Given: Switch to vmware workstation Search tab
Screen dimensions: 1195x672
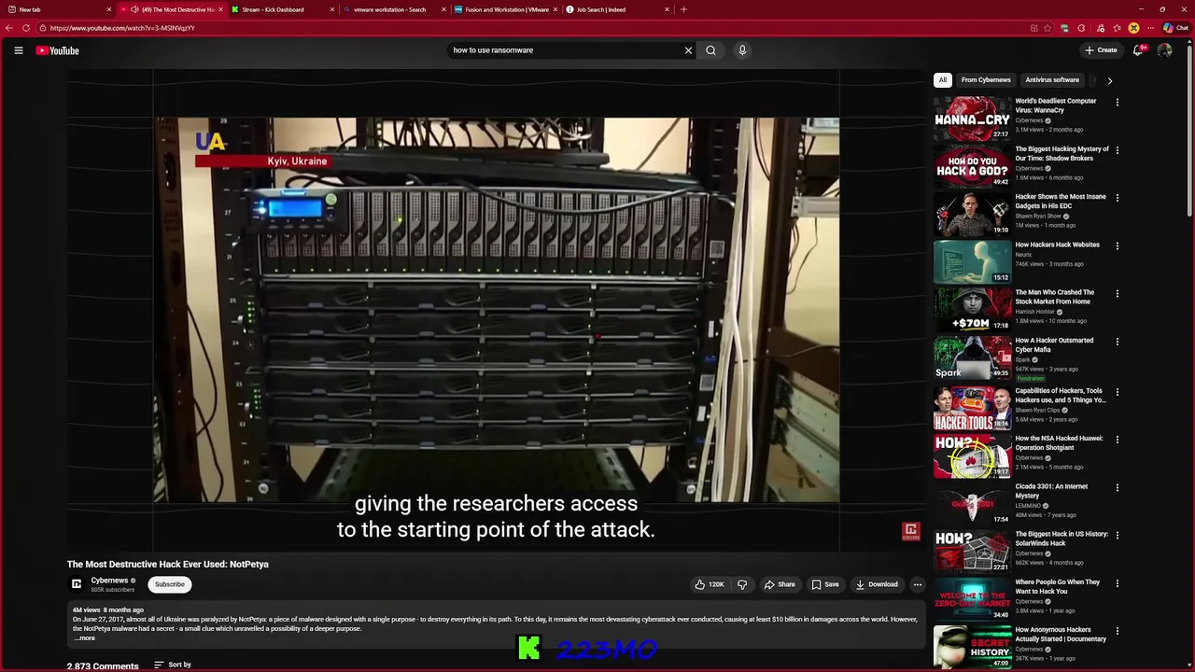Looking at the screenshot, I should (x=392, y=9).
